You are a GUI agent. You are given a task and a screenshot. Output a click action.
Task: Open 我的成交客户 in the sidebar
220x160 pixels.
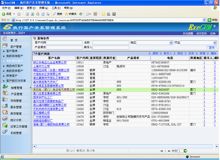pos(15,66)
